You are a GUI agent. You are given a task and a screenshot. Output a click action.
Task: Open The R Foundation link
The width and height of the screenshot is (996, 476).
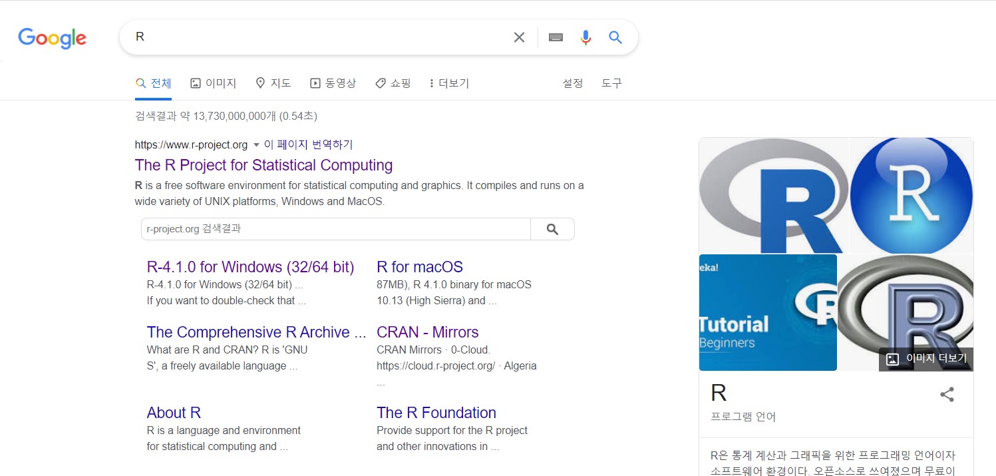coord(436,413)
